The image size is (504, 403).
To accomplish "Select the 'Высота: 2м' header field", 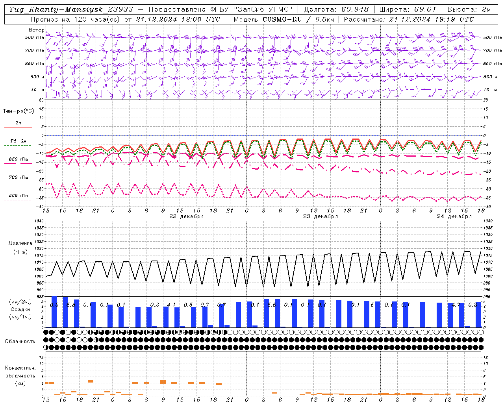I will [x=469, y=9].
